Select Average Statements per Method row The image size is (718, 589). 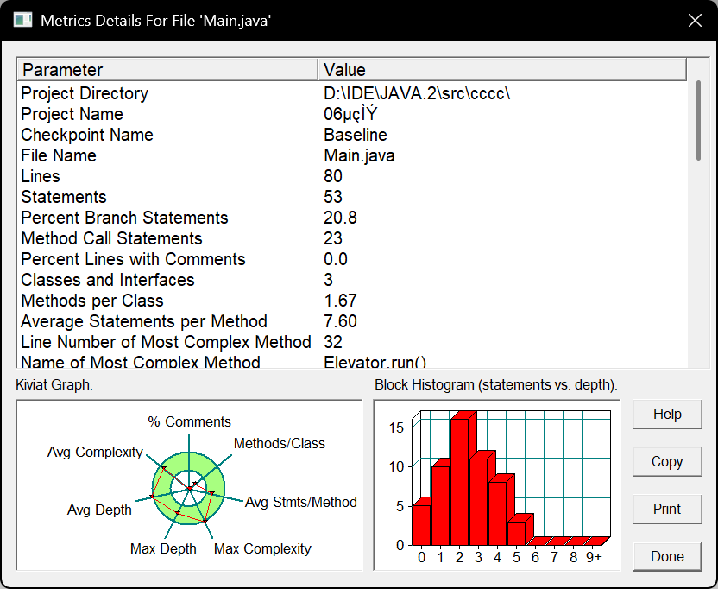coord(352,321)
